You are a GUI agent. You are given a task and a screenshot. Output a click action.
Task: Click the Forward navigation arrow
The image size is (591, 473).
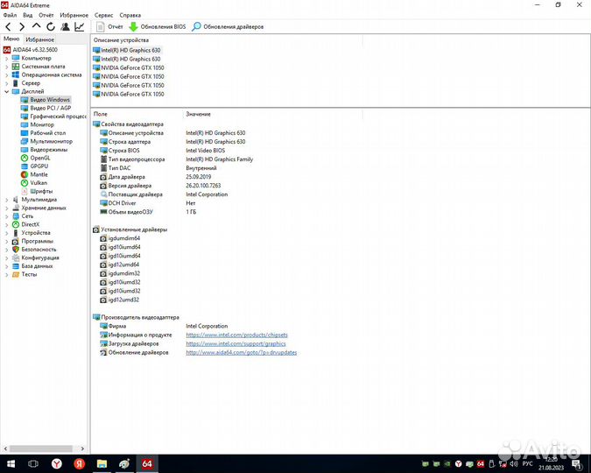click(22, 27)
